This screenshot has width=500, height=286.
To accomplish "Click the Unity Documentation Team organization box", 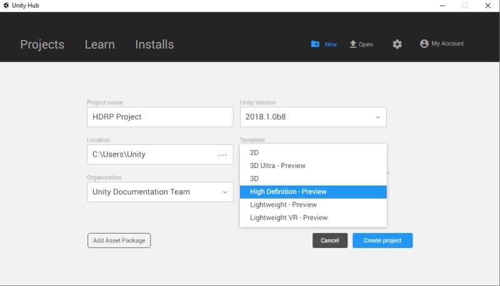I will (160, 192).
